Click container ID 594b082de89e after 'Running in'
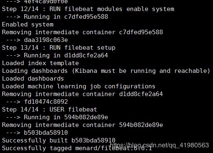213x153 pixels. pyautogui.click(x=86, y=117)
